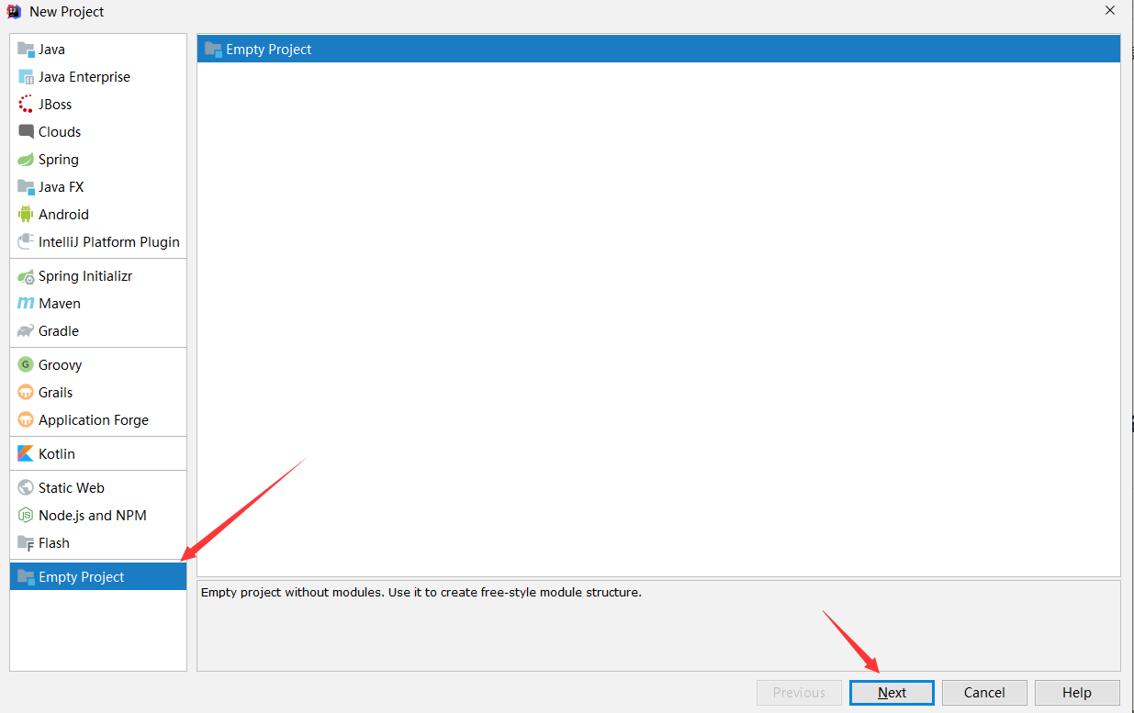Screen dimensions: 1134x713
Task: Select Spring Initializr entry
Action: [x=98, y=276]
